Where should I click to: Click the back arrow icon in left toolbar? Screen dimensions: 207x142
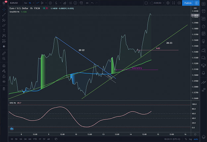[x=4, y=46]
